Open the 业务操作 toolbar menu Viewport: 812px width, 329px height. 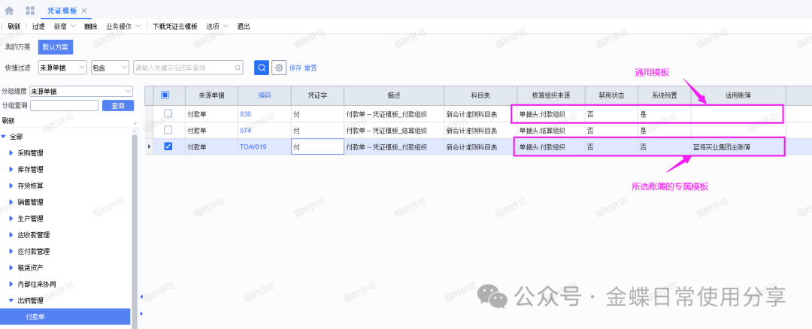(123, 26)
